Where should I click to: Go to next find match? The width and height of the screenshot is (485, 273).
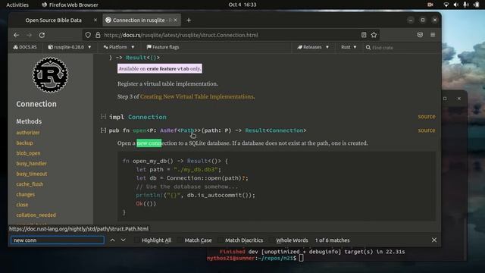point(123,240)
